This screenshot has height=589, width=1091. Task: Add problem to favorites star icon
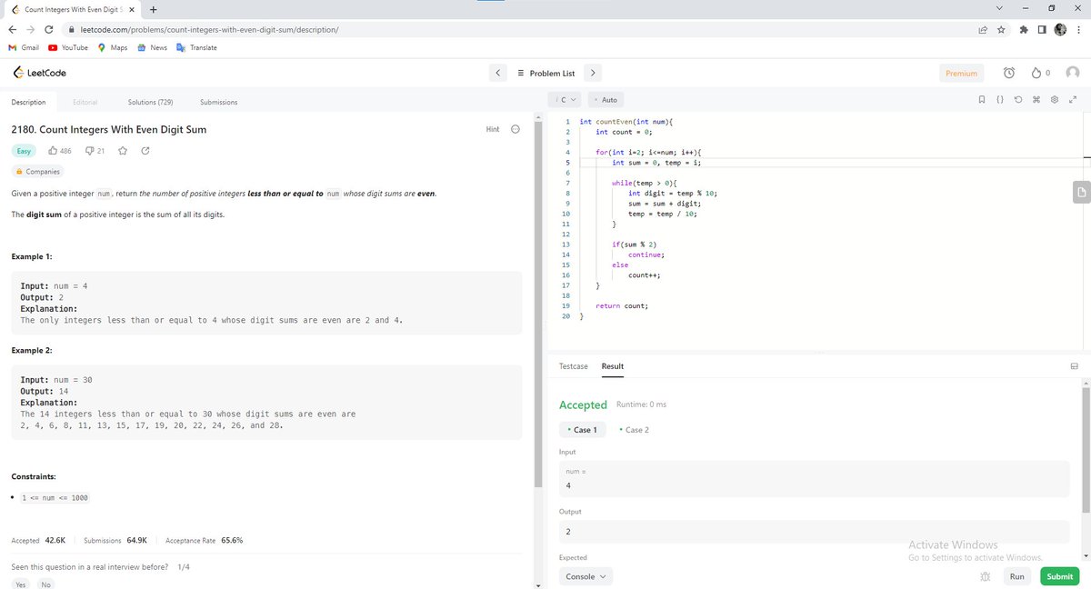tap(123, 151)
